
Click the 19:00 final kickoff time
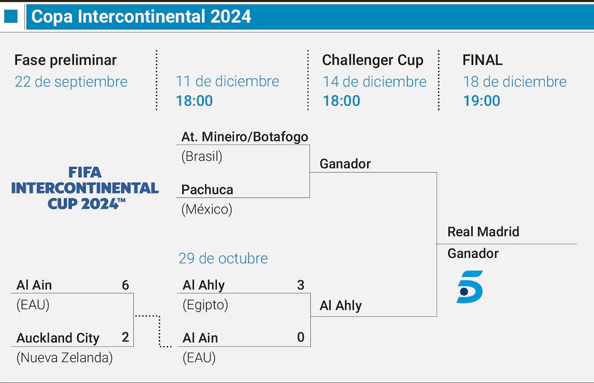click(482, 101)
